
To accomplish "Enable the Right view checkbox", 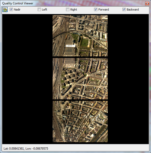I will [x=68, y=10].
